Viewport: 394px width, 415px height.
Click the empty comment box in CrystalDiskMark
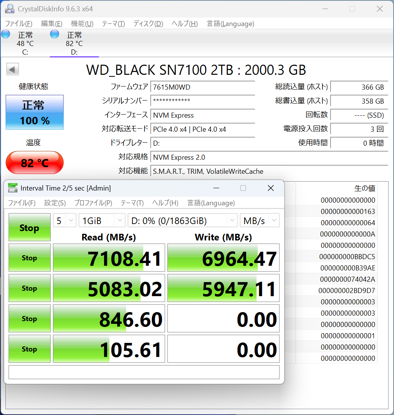click(144, 372)
